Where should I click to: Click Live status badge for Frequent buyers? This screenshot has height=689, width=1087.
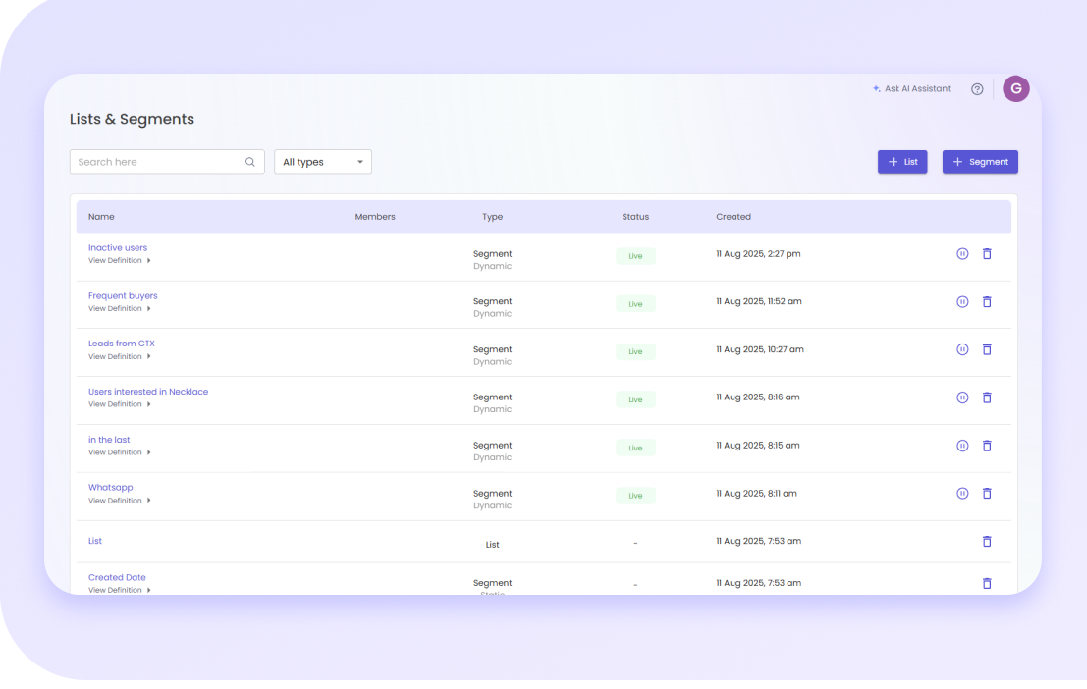coord(635,303)
